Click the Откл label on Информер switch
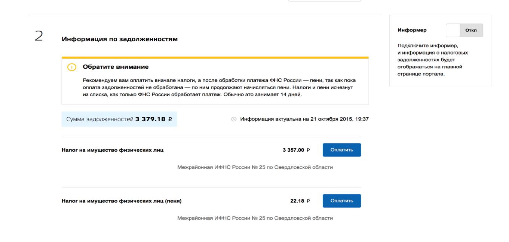Image resolution: width=509 pixels, height=242 pixels. [x=473, y=30]
